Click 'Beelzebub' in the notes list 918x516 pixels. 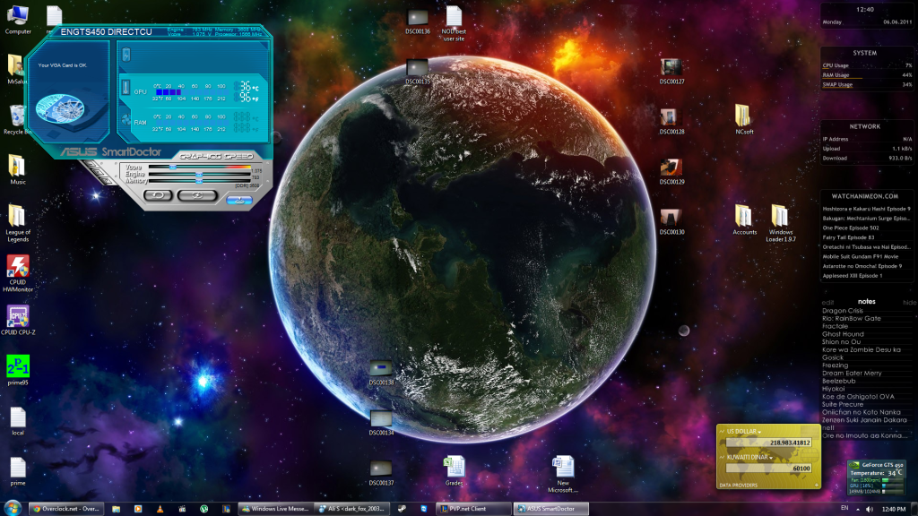838,381
